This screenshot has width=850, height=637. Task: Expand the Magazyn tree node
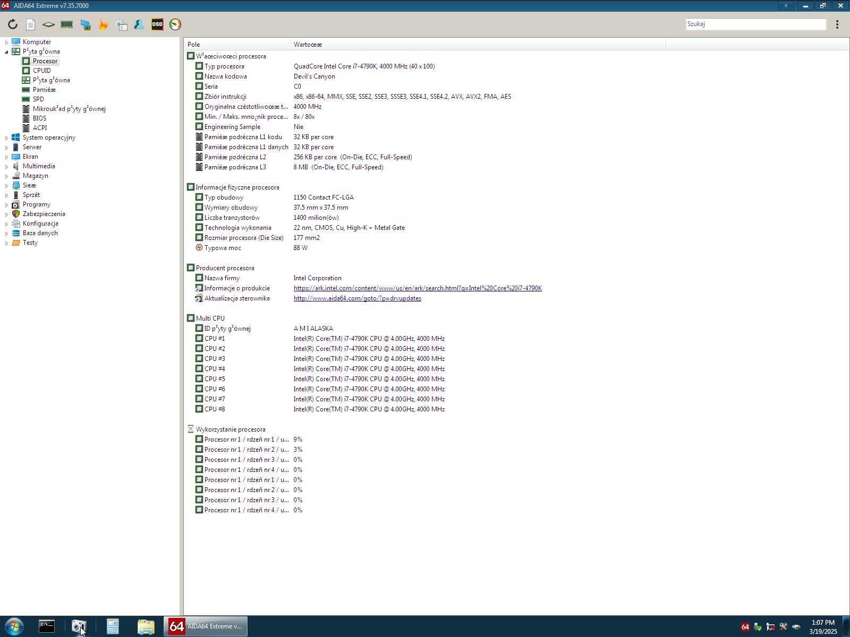[6, 176]
